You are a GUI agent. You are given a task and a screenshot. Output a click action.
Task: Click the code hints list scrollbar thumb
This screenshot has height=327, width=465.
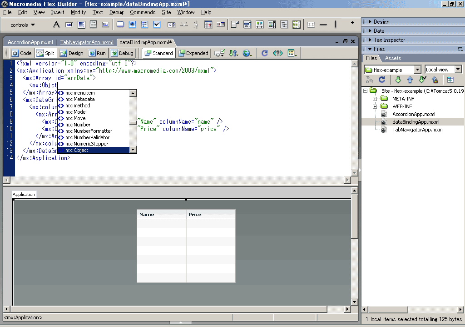tap(133, 123)
